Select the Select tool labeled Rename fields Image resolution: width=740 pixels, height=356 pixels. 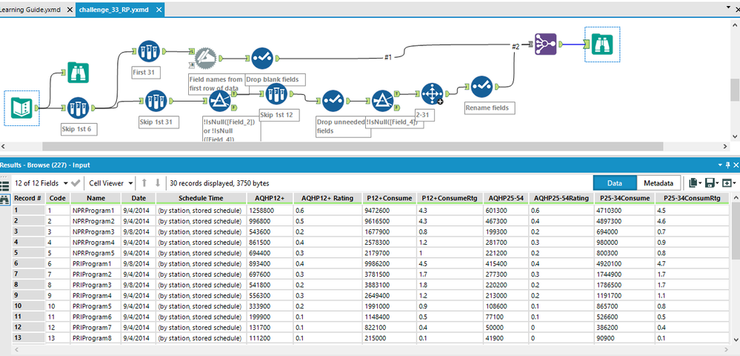coord(481,87)
